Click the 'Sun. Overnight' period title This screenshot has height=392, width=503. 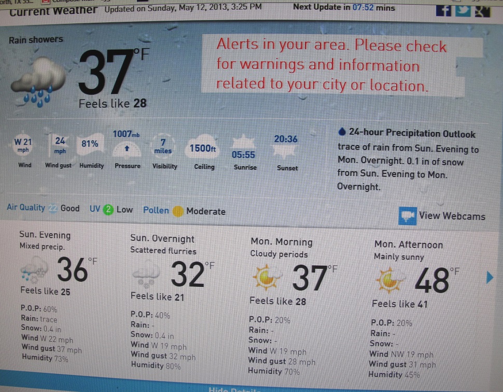[162, 239]
